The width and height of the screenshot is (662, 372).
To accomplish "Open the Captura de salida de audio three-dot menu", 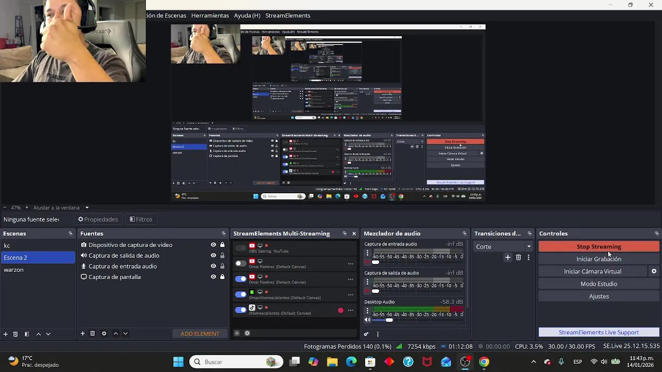I will [368, 282].
